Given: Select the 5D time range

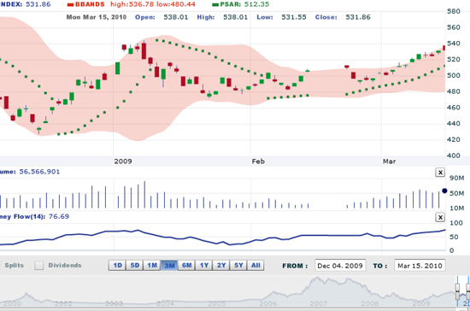Looking at the screenshot, I should (135, 266).
